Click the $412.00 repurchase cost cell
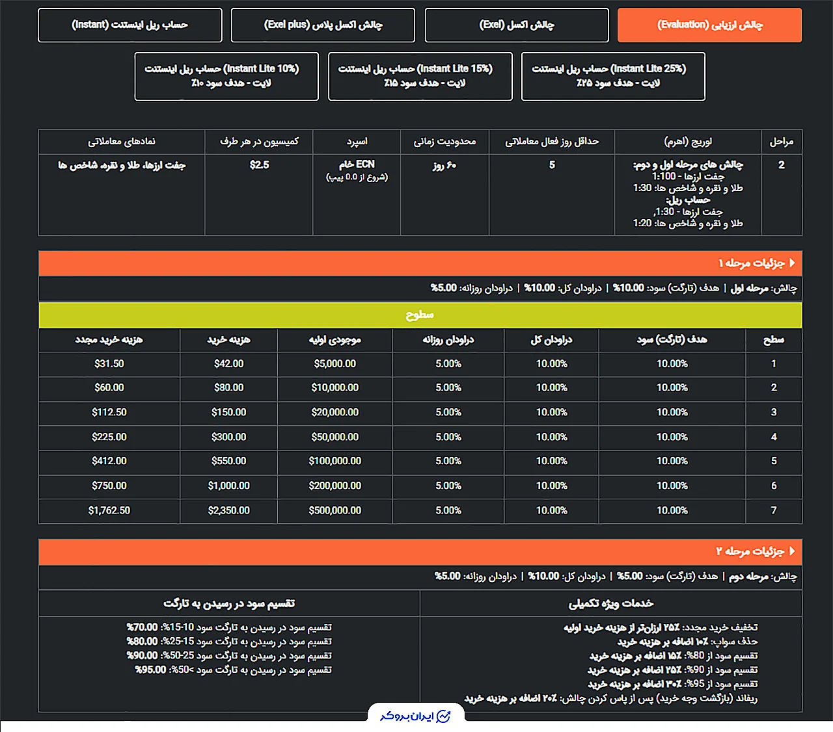 point(109,462)
